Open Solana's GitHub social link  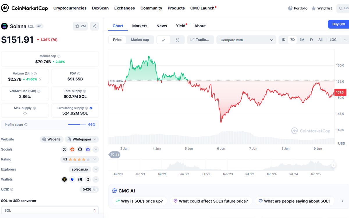coord(80,149)
